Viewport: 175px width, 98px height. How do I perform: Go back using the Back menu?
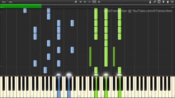coord(4,2)
